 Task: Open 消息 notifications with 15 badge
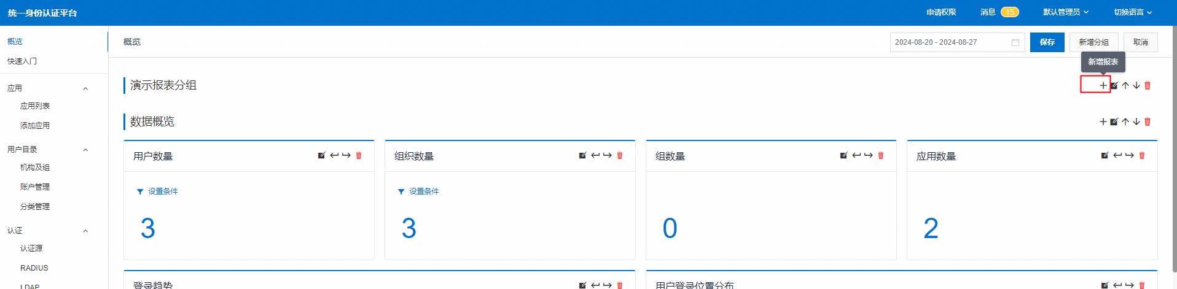tap(999, 12)
